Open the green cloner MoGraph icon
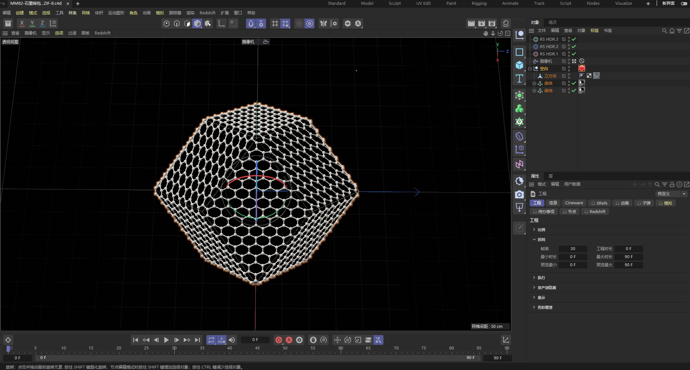 [x=519, y=109]
